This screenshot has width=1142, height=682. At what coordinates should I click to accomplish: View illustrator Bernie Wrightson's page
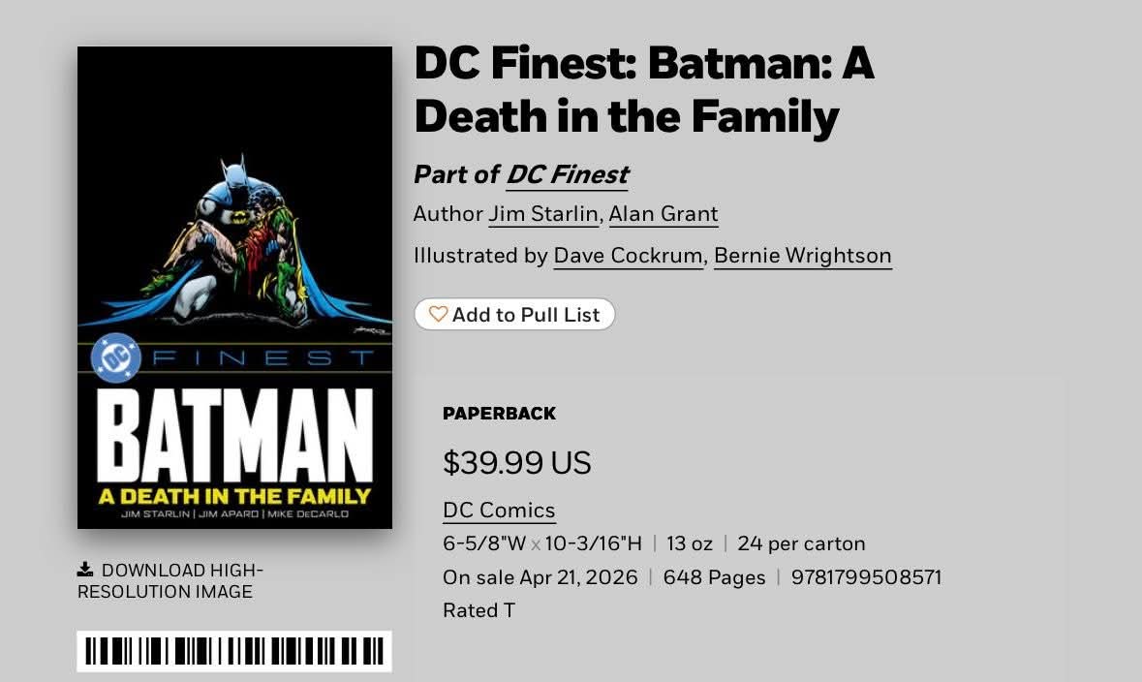[802, 256]
